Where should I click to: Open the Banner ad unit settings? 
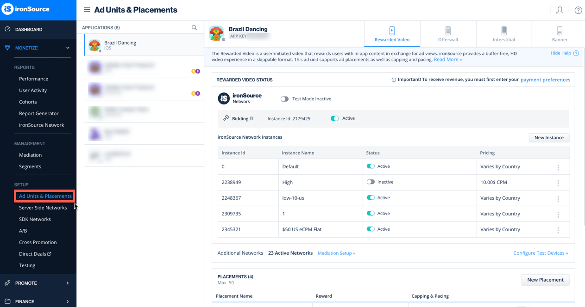[559, 34]
